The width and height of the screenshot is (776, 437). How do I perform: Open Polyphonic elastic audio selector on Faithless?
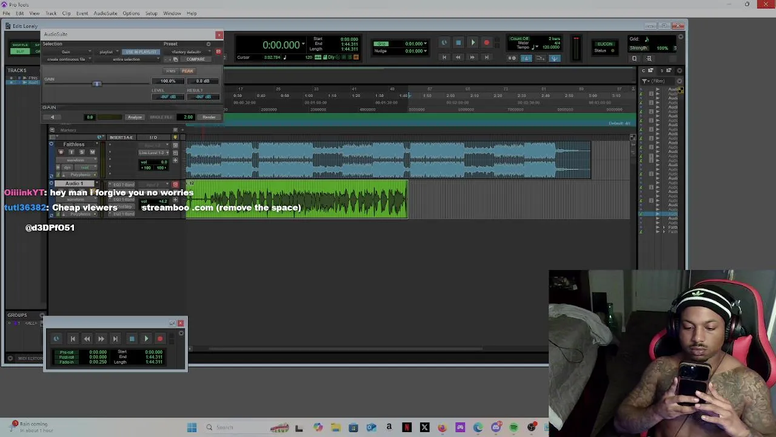(x=81, y=175)
